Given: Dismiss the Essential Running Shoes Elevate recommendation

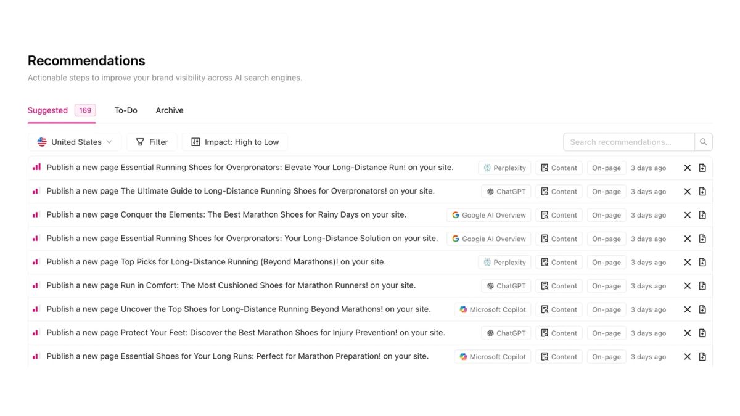Looking at the screenshot, I should pyautogui.click(x=688, y=168).
